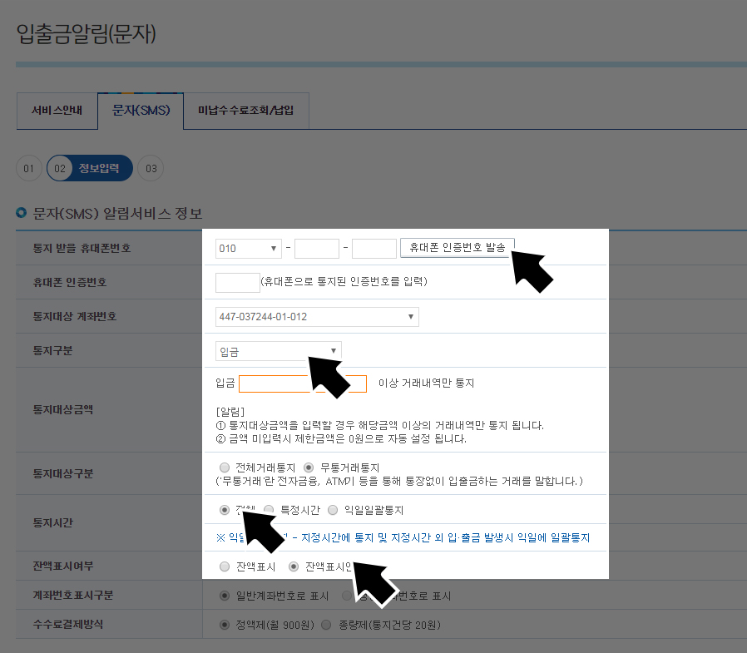The image size is (747, 653).
Task: Click the blue 익일일괄통지 notice text
Action: coord(403,537)
